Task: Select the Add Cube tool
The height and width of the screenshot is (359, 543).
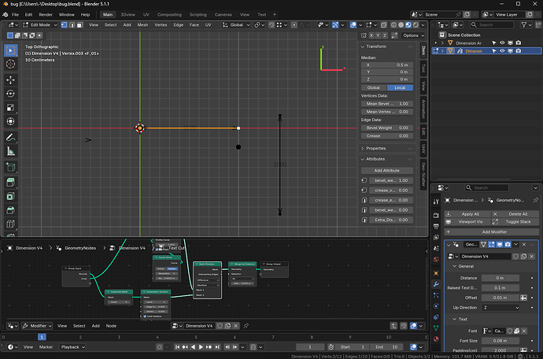Action: tap(11, 168)
